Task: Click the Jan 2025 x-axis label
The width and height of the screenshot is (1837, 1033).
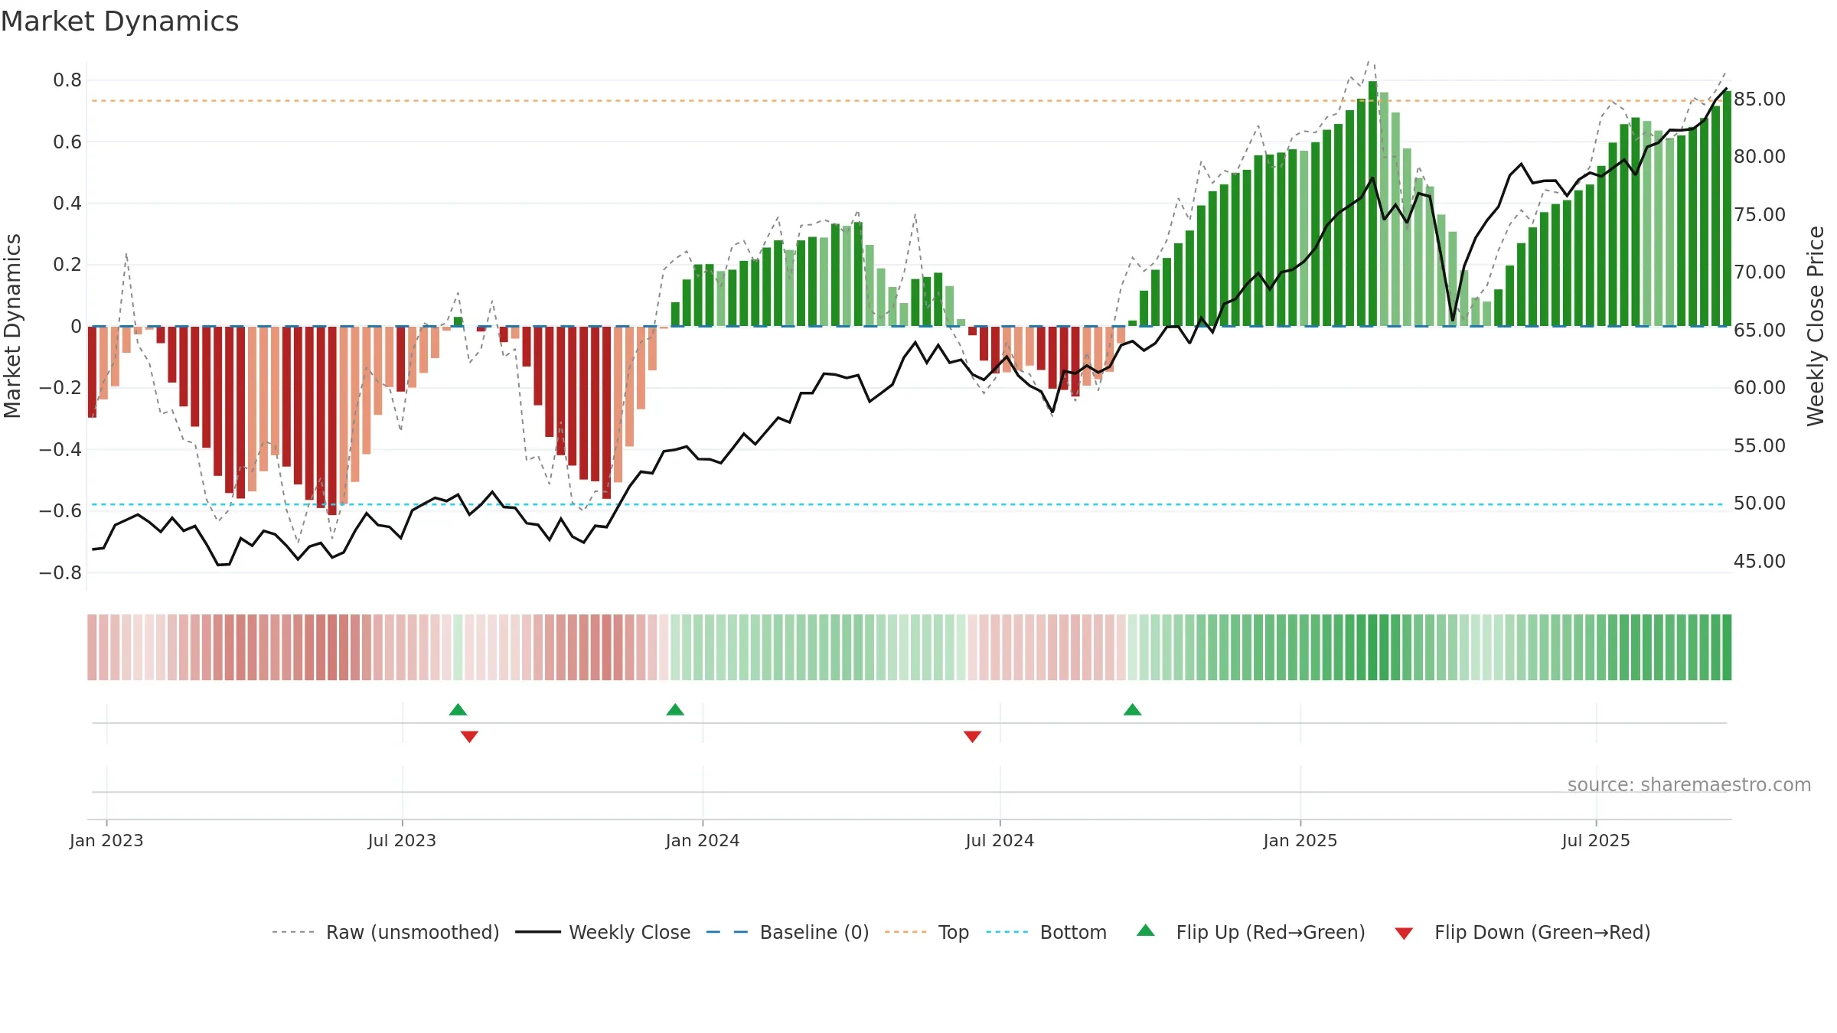Action: [1300, 840]
